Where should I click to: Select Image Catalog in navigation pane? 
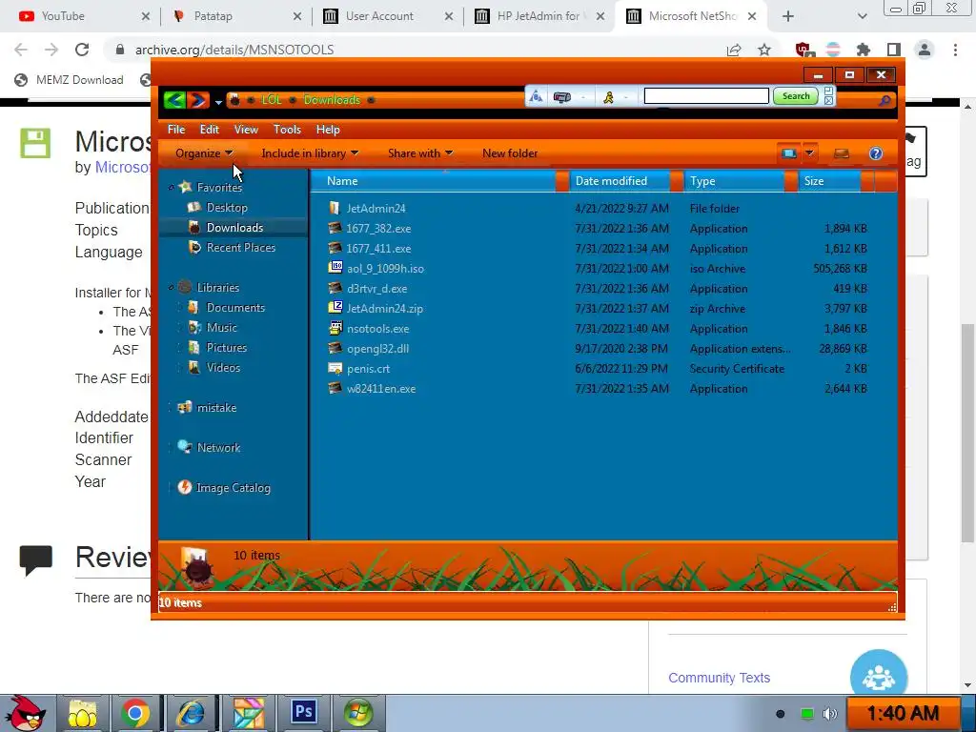click(233, 488)
